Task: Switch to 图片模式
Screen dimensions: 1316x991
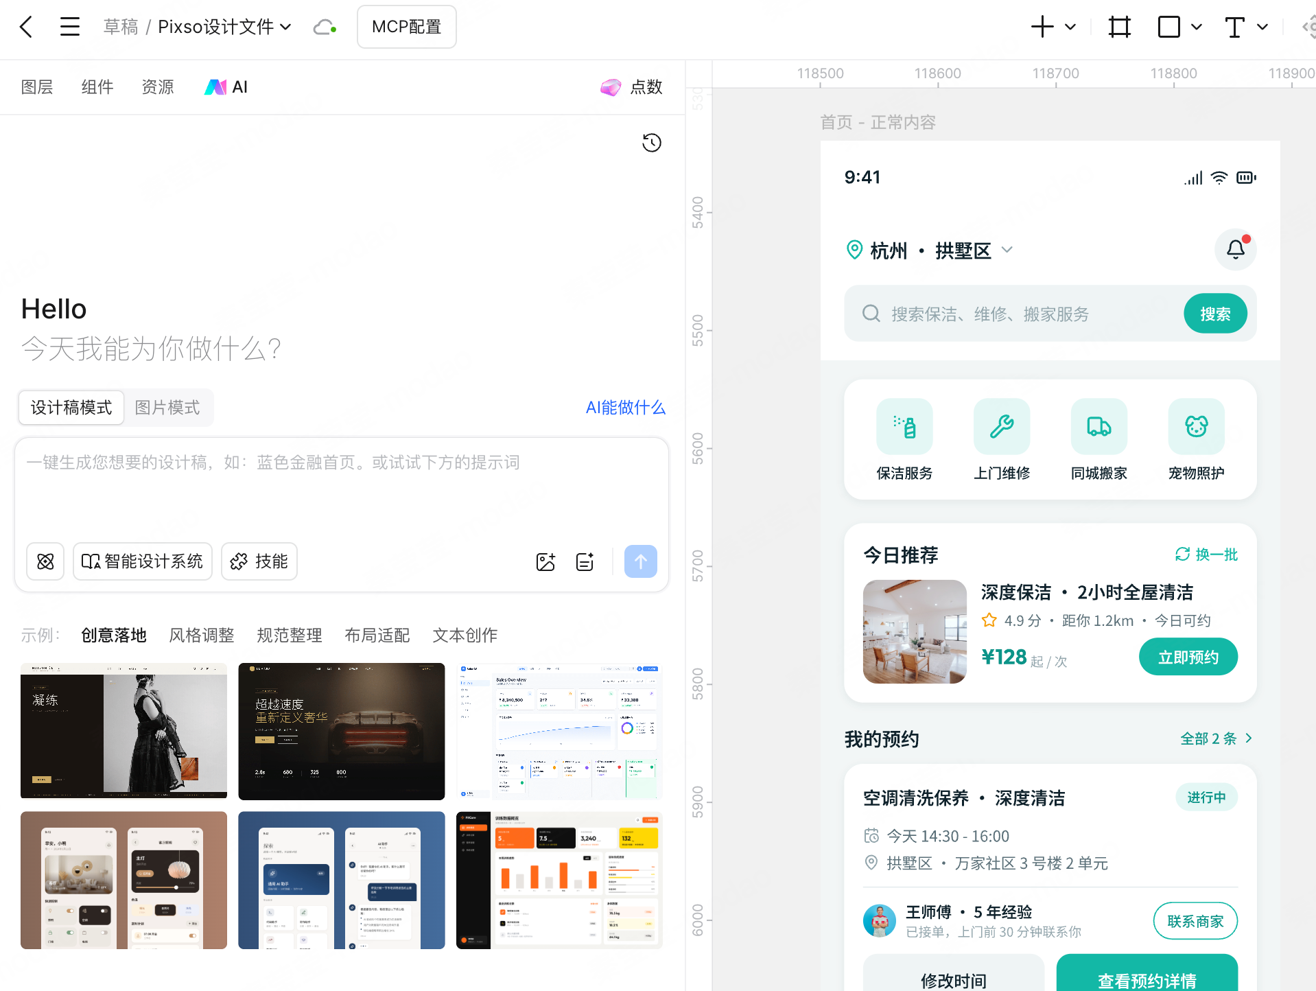Action: tap(167, 408)
